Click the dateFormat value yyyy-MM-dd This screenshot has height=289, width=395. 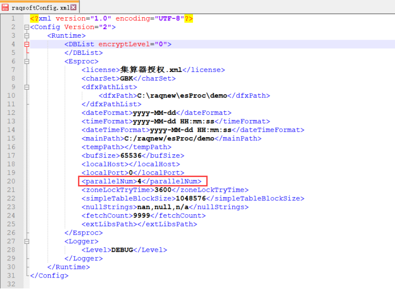pyautogui.click(x=154, y=113)
